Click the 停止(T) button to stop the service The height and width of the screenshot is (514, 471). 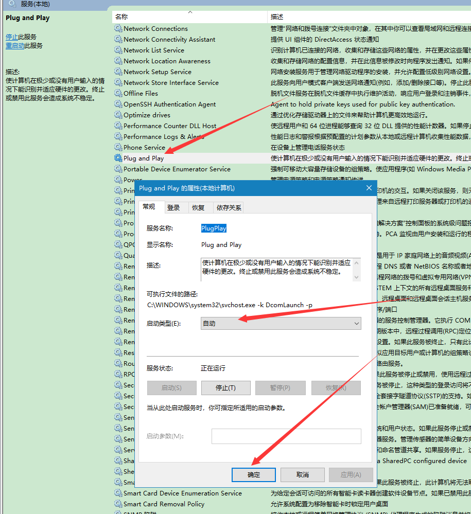(x=225, y=388)
